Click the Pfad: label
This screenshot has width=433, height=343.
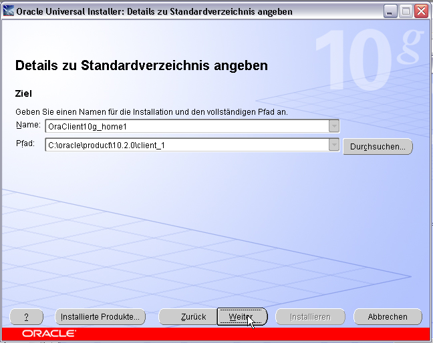[26, 143]
